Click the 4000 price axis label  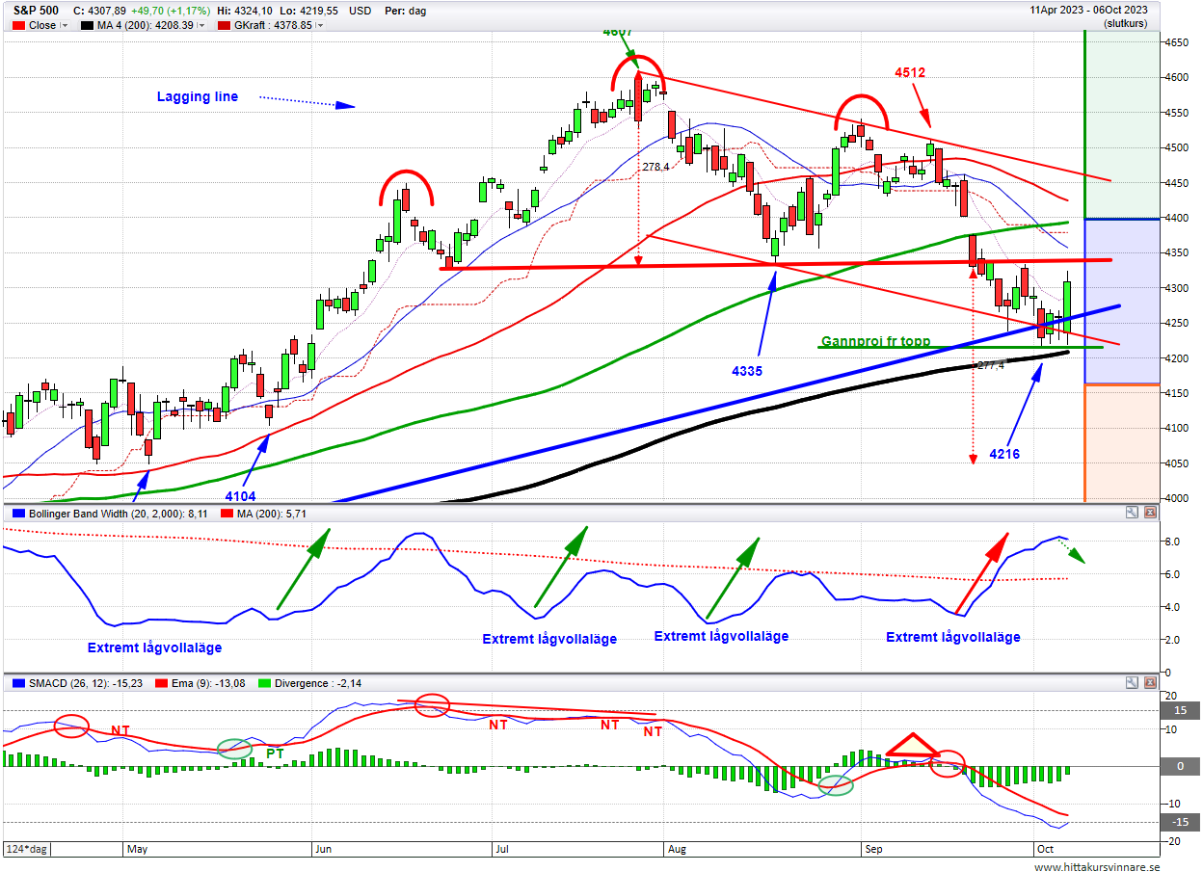coord(1175,498)
